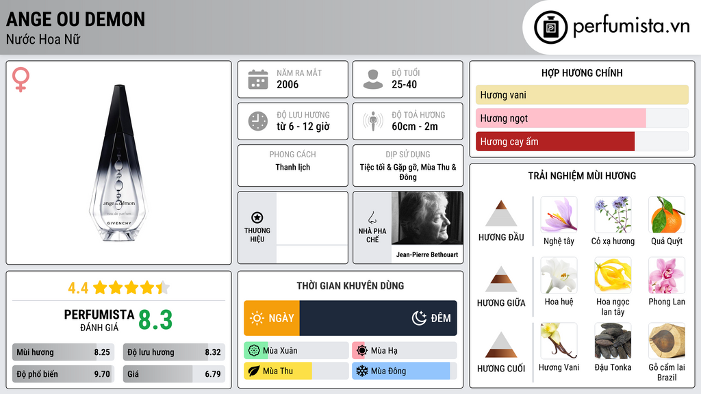
Task: Click the 2006 release year value
Action: coord(288,84)
